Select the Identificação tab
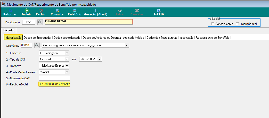Image resolution: width=269 pixels, height=118 pixels. pyautogui.click(x=13, y=37)
